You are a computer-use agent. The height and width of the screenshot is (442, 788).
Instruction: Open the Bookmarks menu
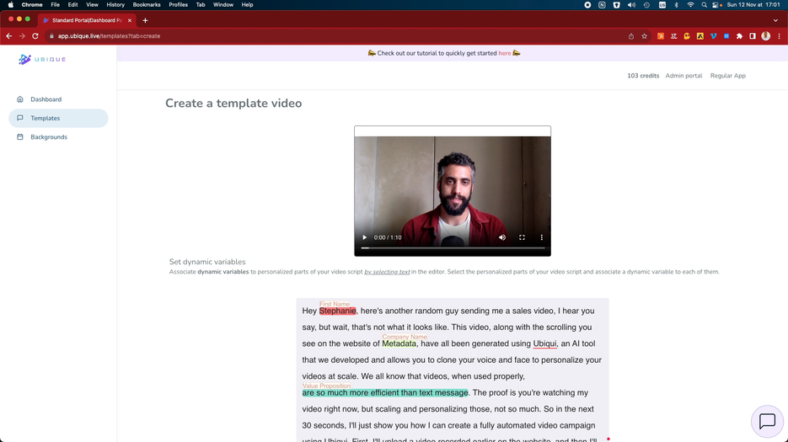tap(147, 4)
